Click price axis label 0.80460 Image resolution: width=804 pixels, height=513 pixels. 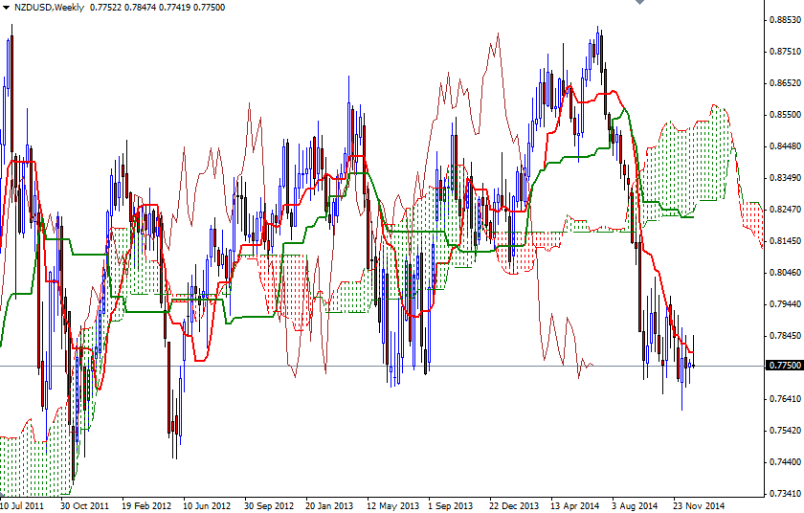[x=785, y=273]
